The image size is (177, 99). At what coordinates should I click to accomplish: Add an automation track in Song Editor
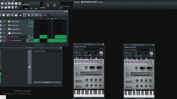click(x=16, y=15)
